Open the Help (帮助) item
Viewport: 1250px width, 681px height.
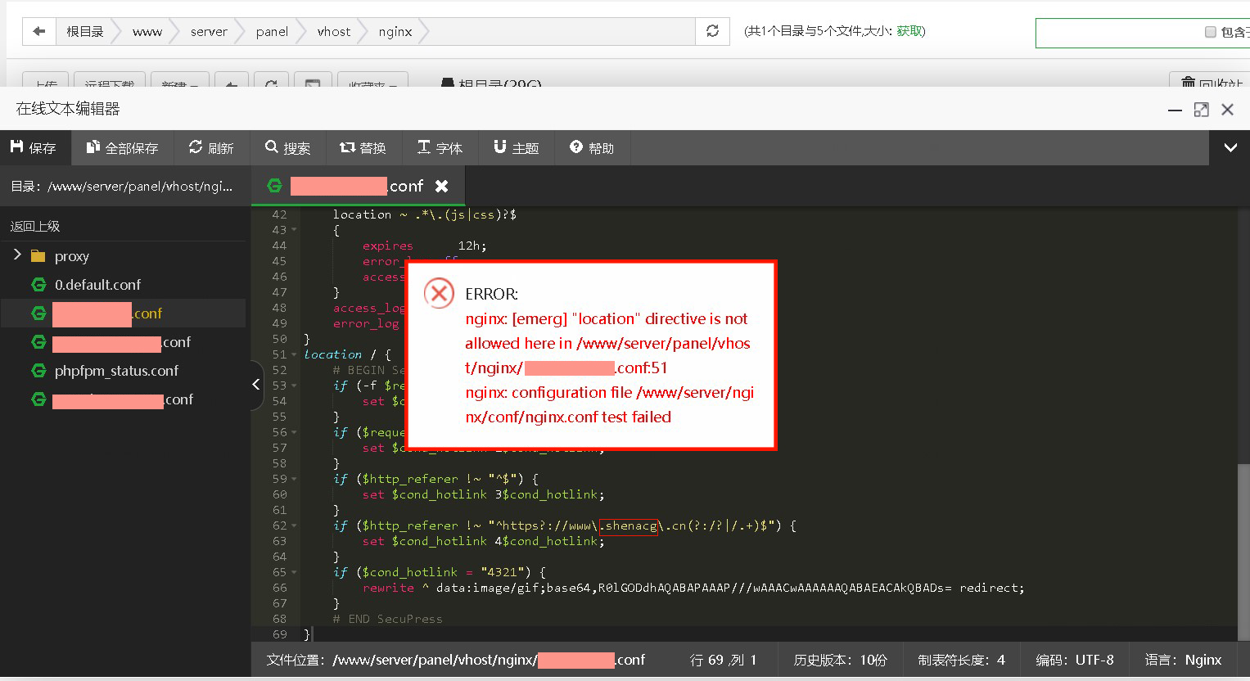tap(592, 147)
